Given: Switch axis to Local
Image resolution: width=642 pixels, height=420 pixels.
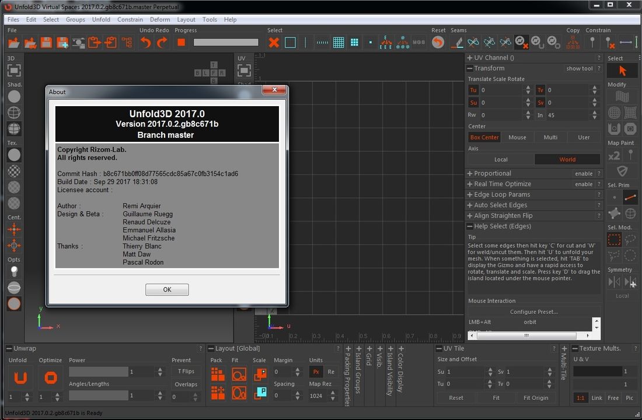Looking at the screenshot, I should tap(501, 159).
